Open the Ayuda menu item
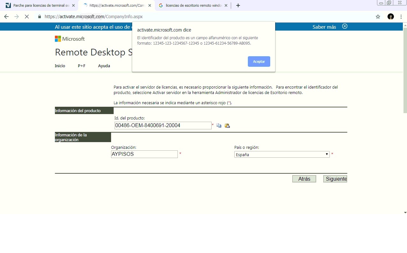This screenshot has width=407, height=253. point(104,66)
